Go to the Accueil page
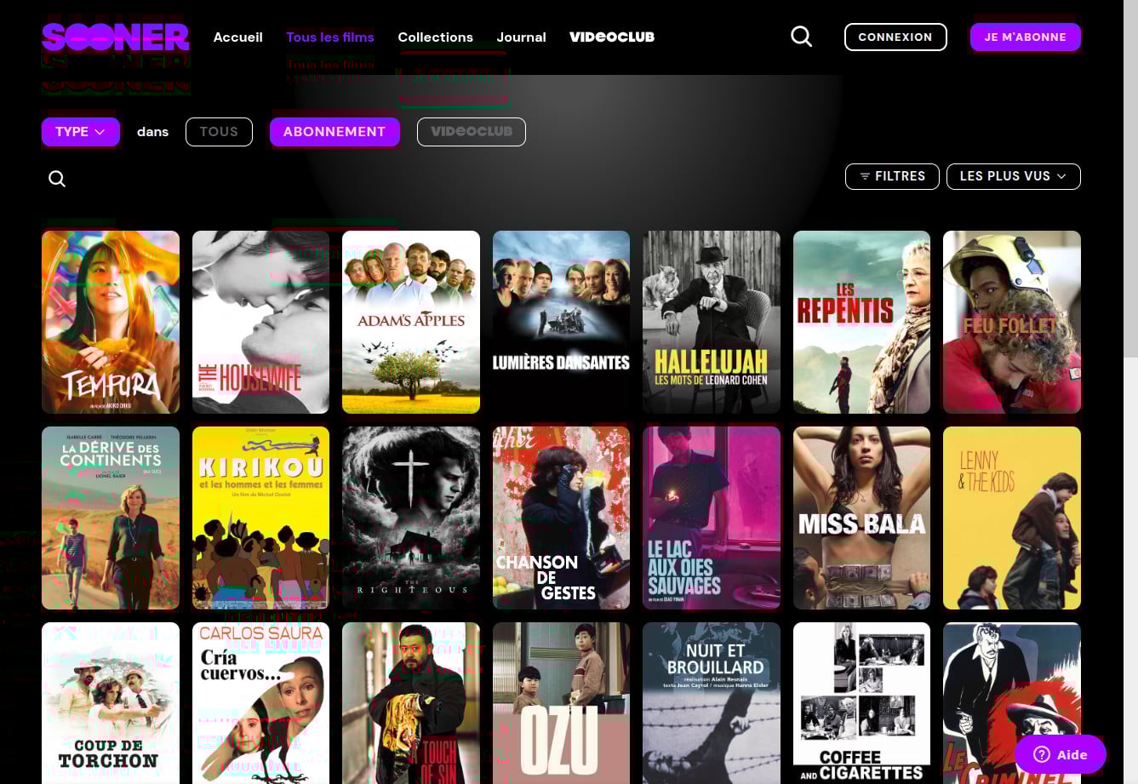 coord(237,37)
